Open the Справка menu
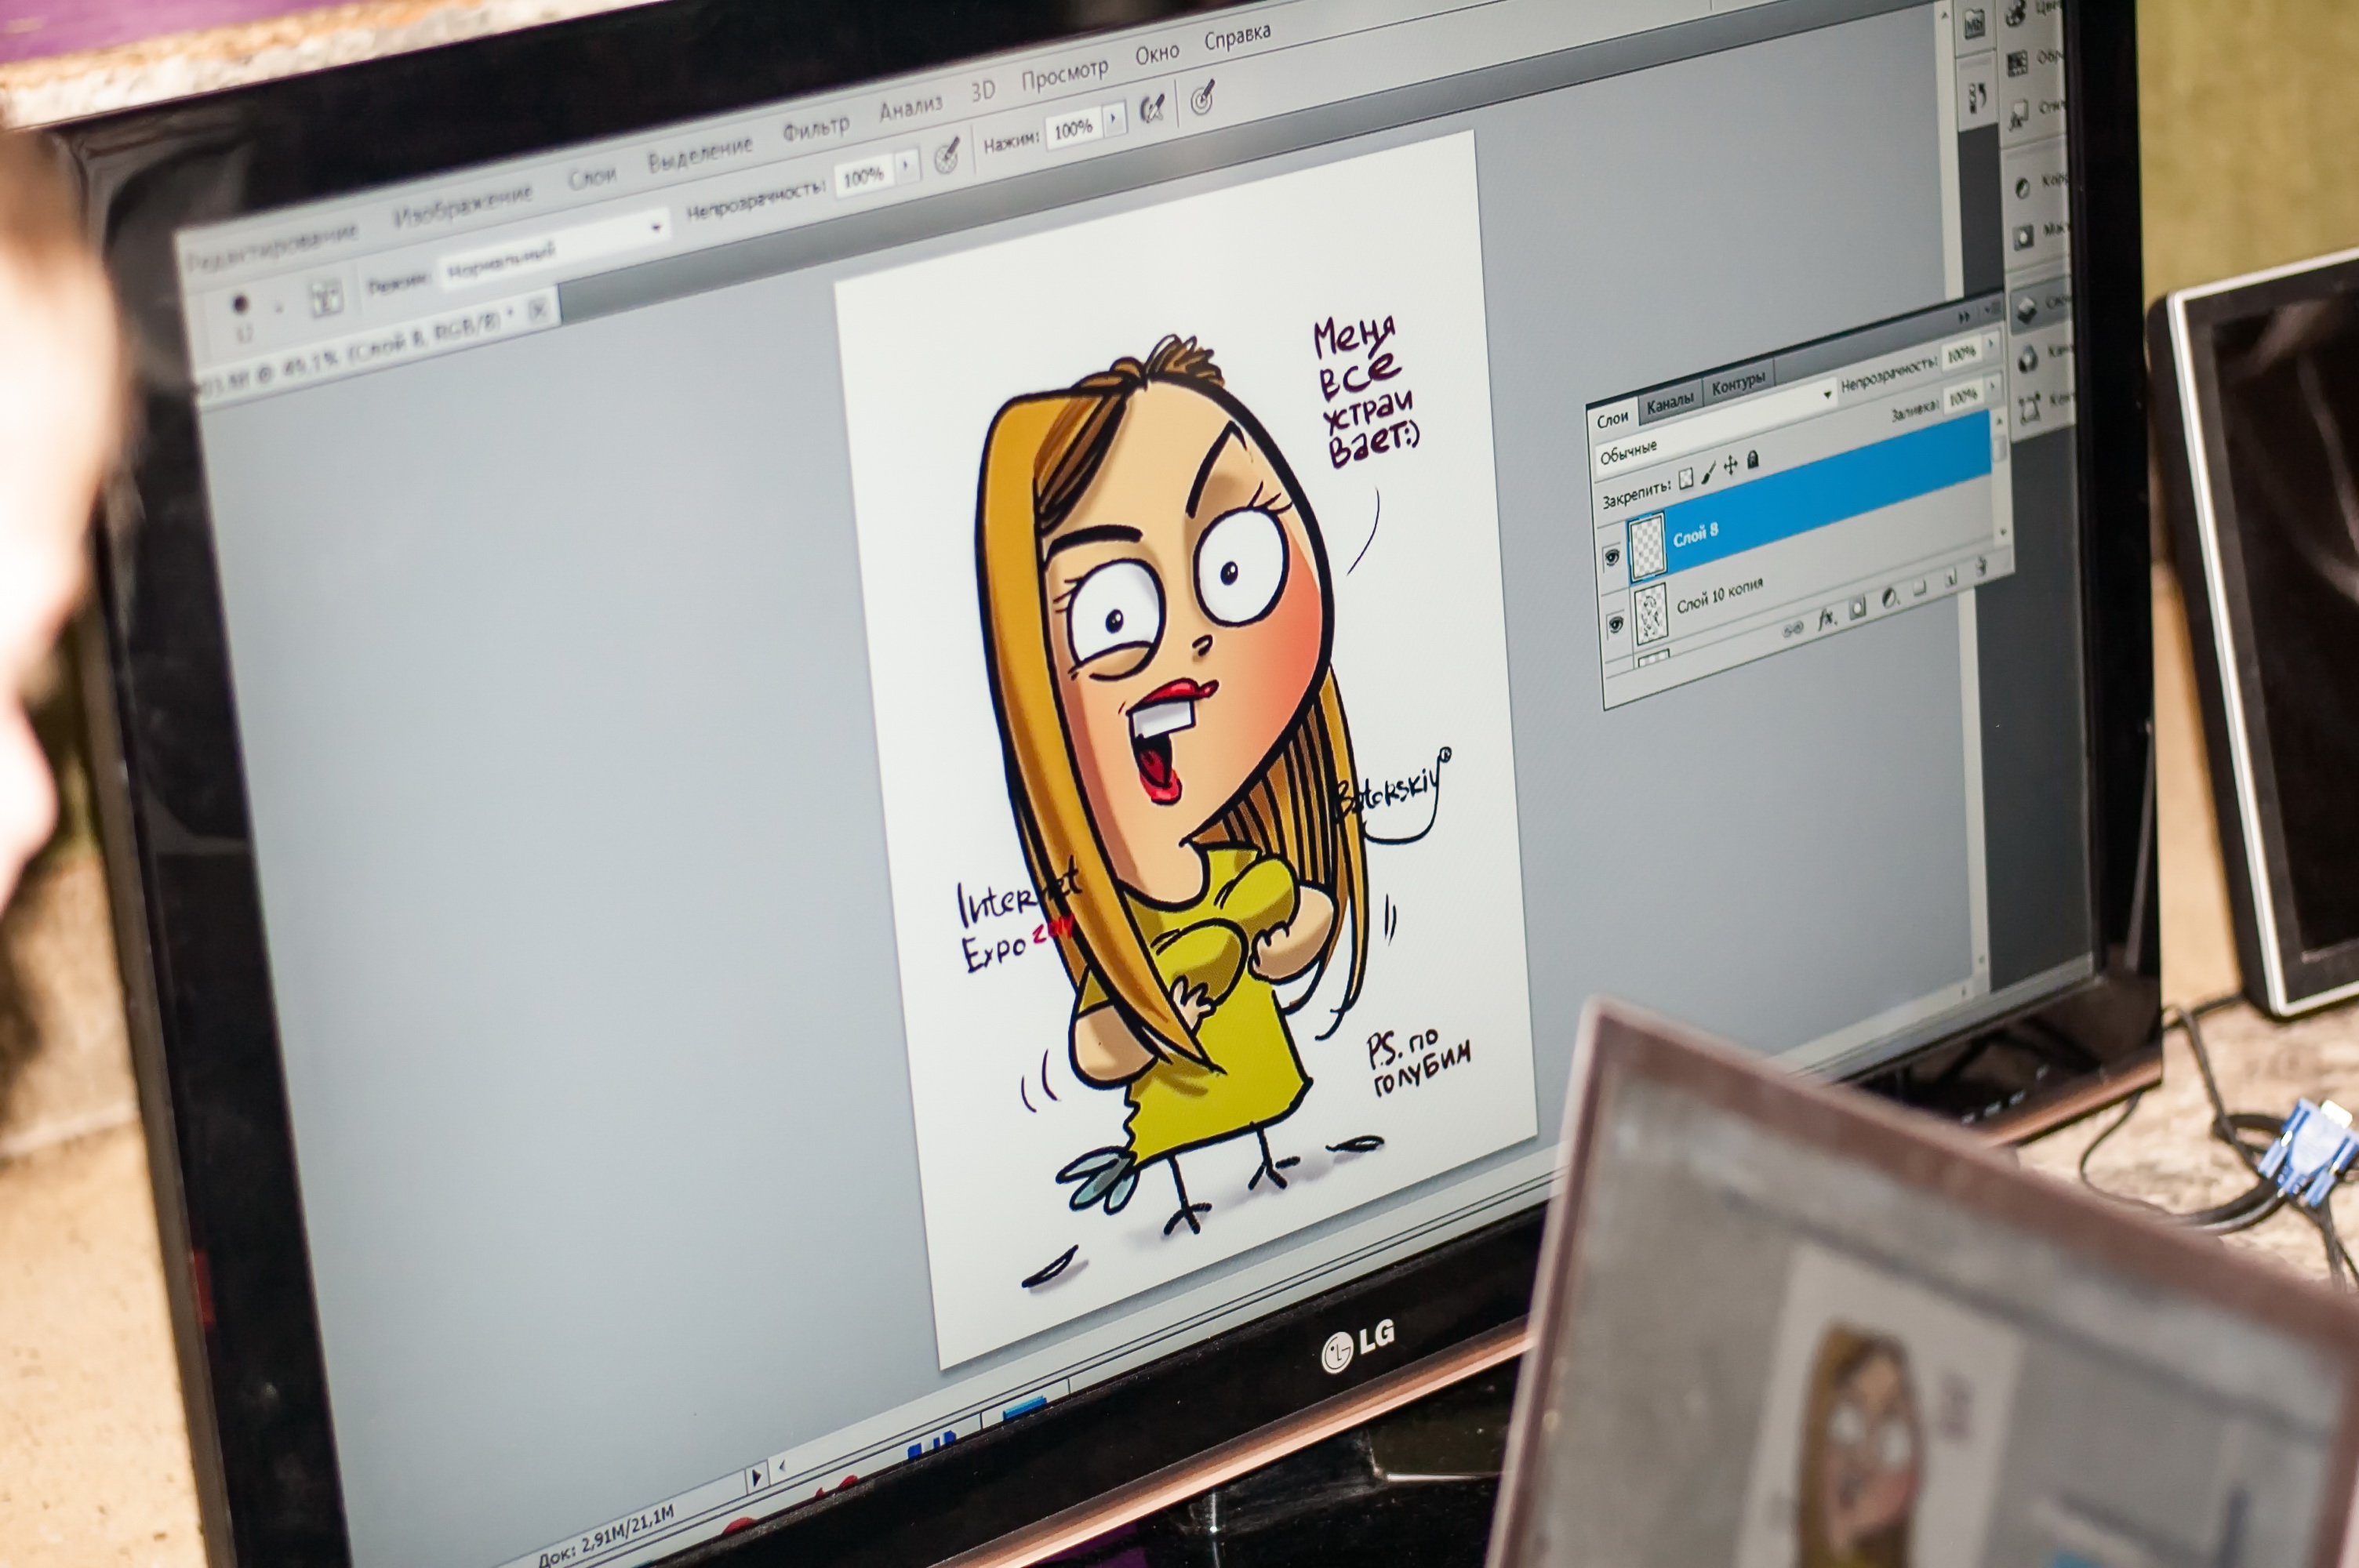 pos(1237,37)
